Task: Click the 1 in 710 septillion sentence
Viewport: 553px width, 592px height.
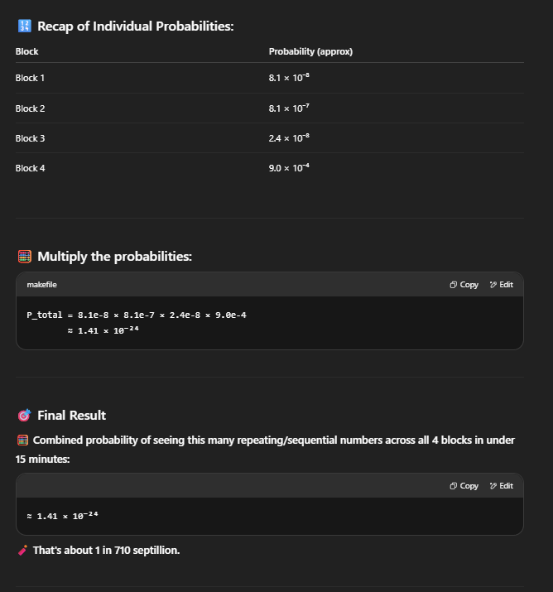Action: click(x=106, y=550)
